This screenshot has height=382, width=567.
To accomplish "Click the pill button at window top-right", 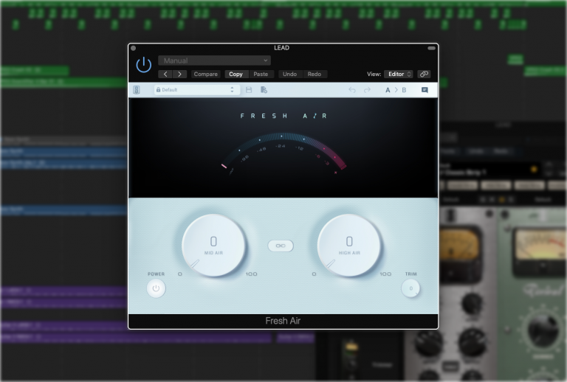I will click(431, 48).
